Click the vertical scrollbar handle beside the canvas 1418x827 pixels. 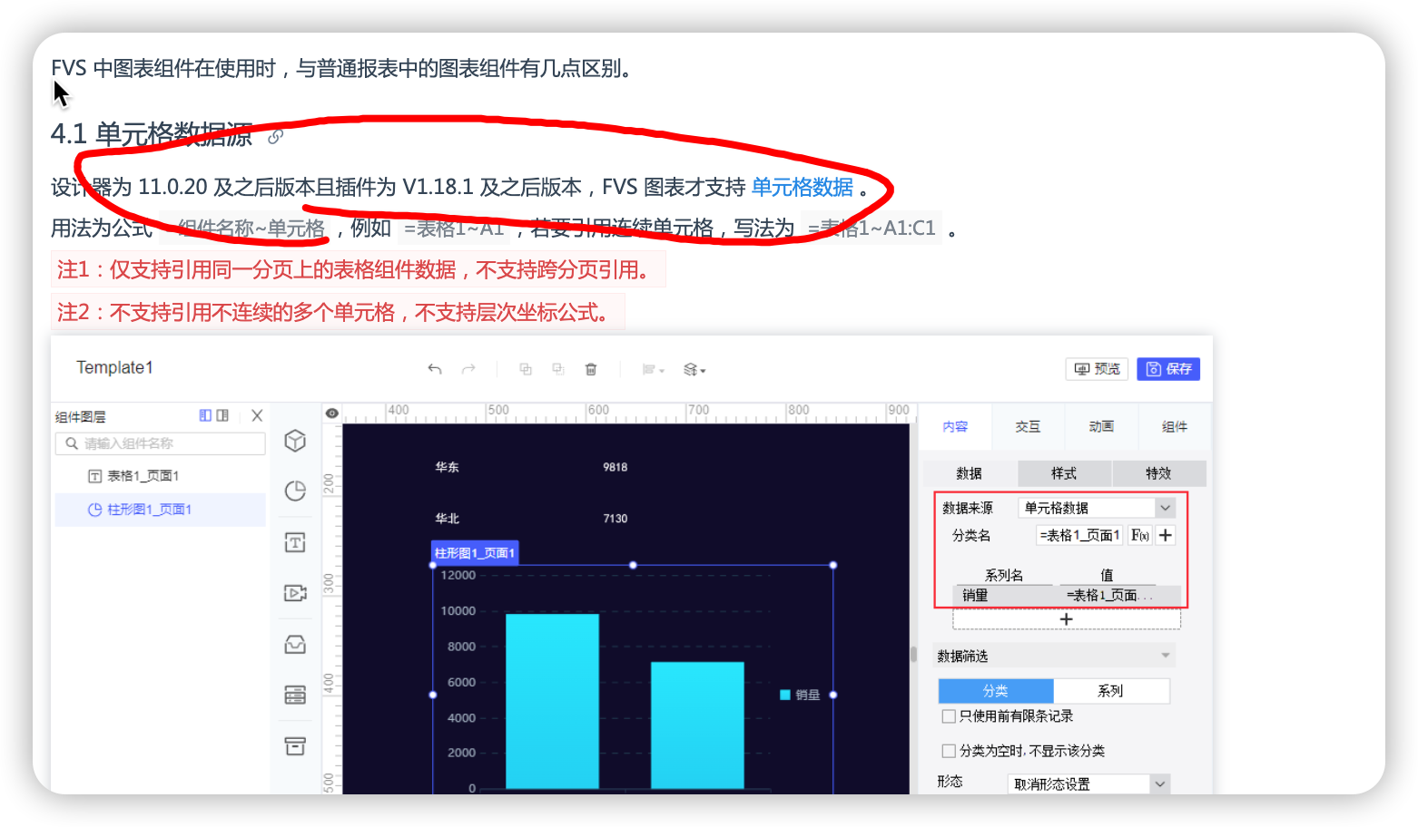(913, 654)
